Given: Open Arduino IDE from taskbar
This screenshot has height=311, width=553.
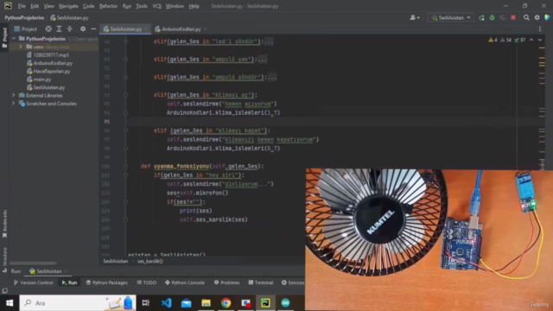Looking at the screenshot, I should (x=285, y=303).
